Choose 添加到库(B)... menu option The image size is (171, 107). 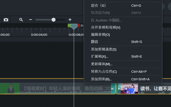pyautogui.click(x=101, y=79)
